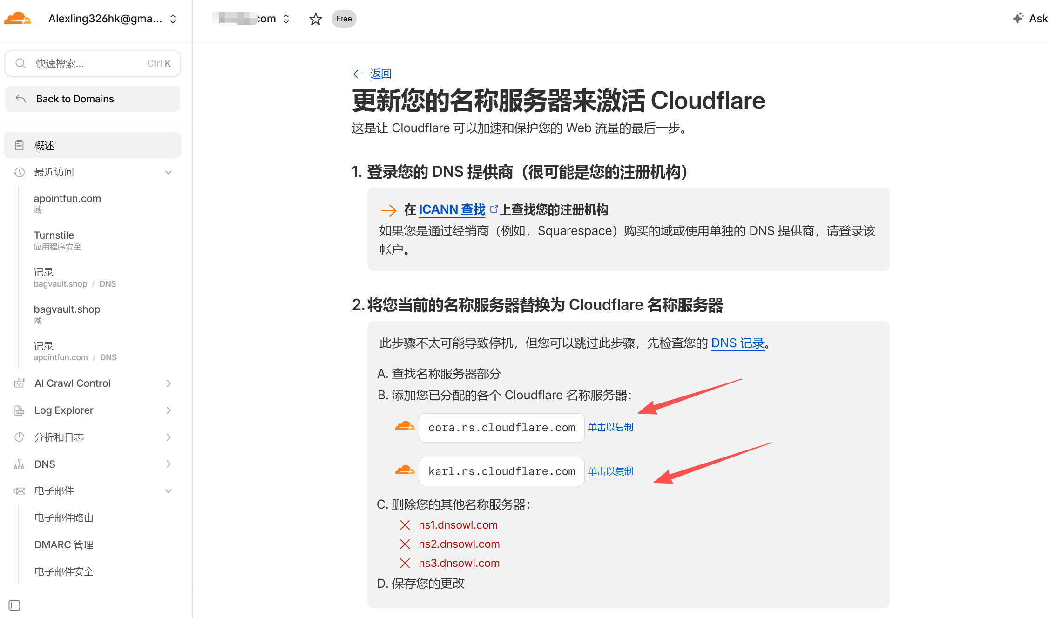This screenshot has height=618, width=1049.
Task: Open the DNS 记录 link
Action: pyautogui.click(x=738, y=343)
